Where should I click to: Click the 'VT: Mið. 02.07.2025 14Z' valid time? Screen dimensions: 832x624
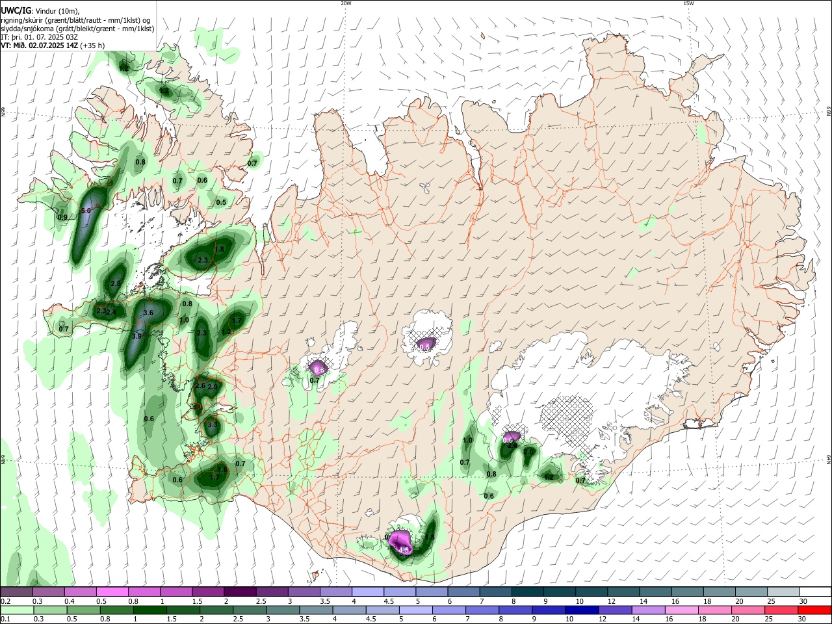[x=40, y=45]
